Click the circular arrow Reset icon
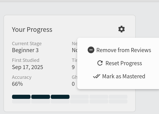 tap(100, 63)
